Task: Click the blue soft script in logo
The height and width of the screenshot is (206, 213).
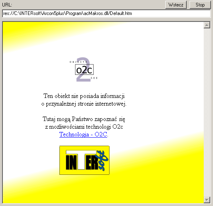Action: point(103,161)
